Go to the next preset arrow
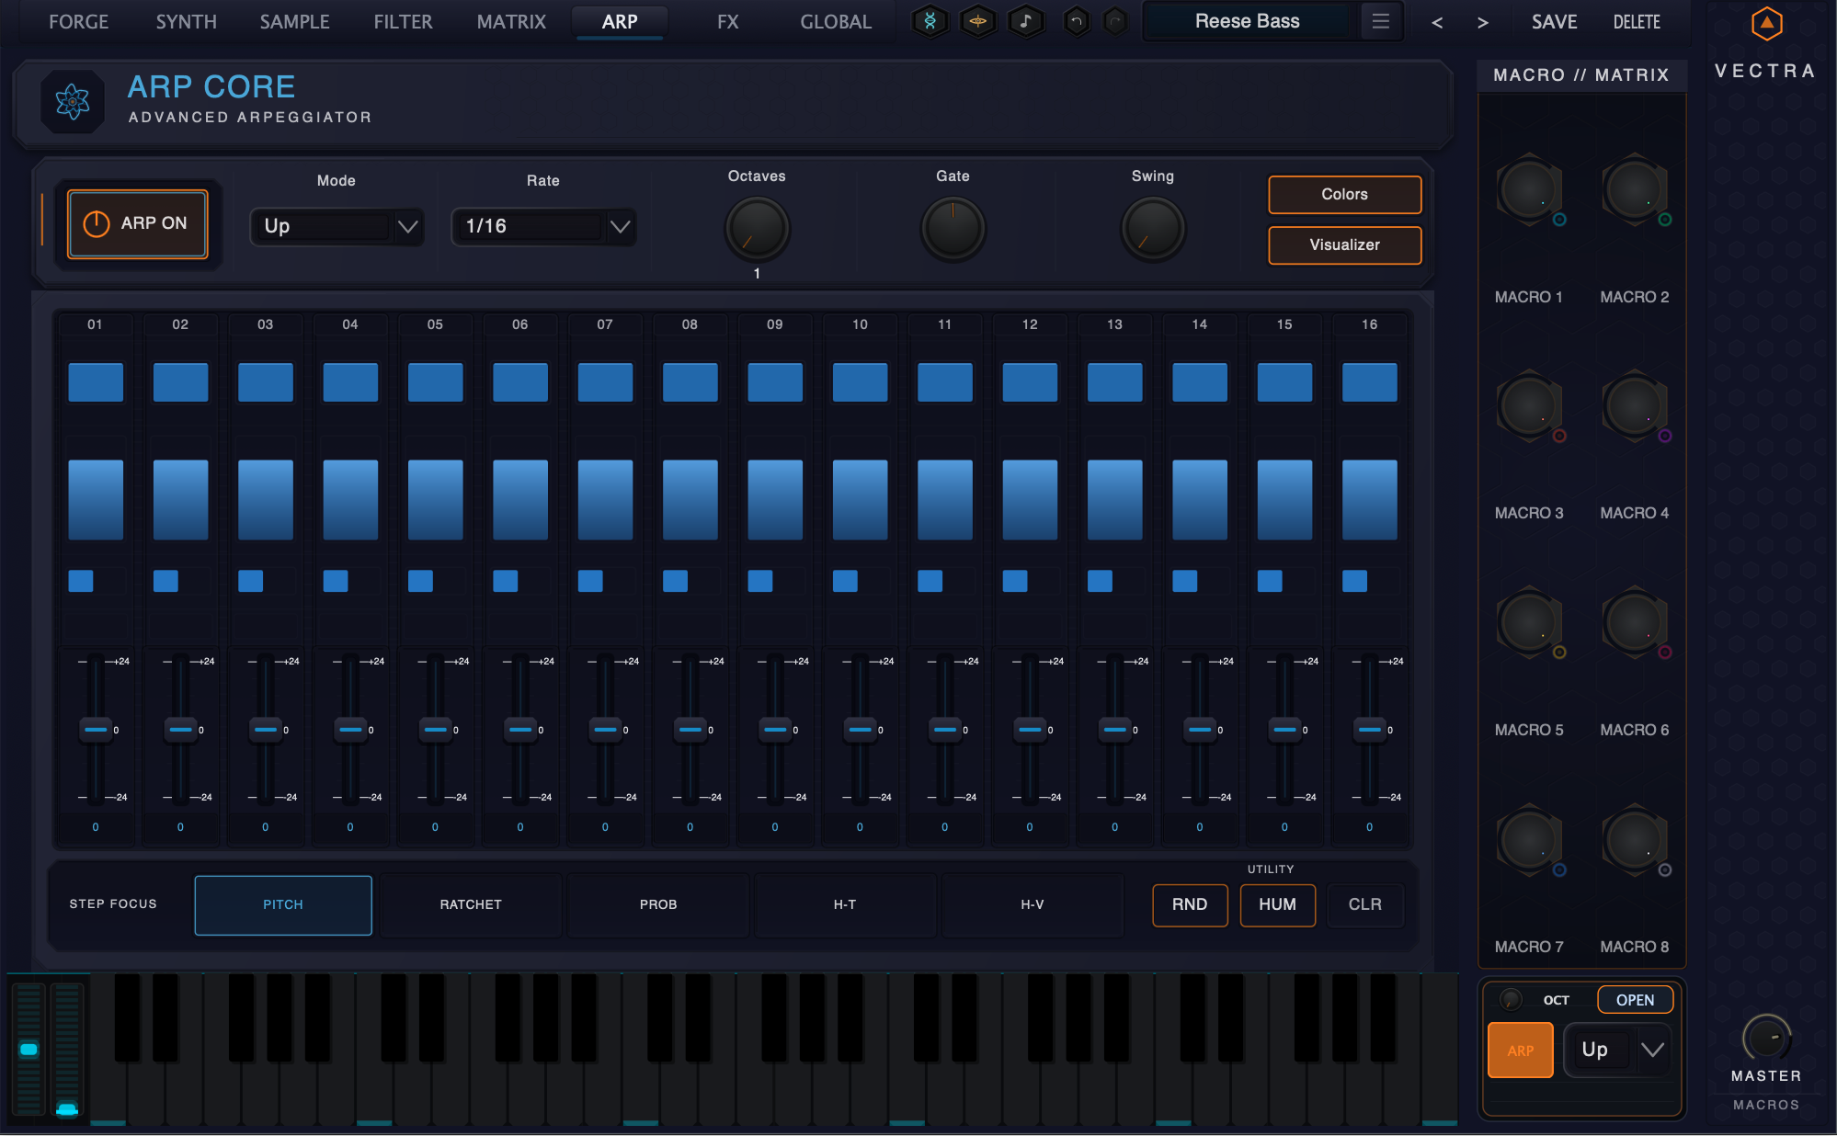1837x1136 pixels. (x=1482, y=22)
